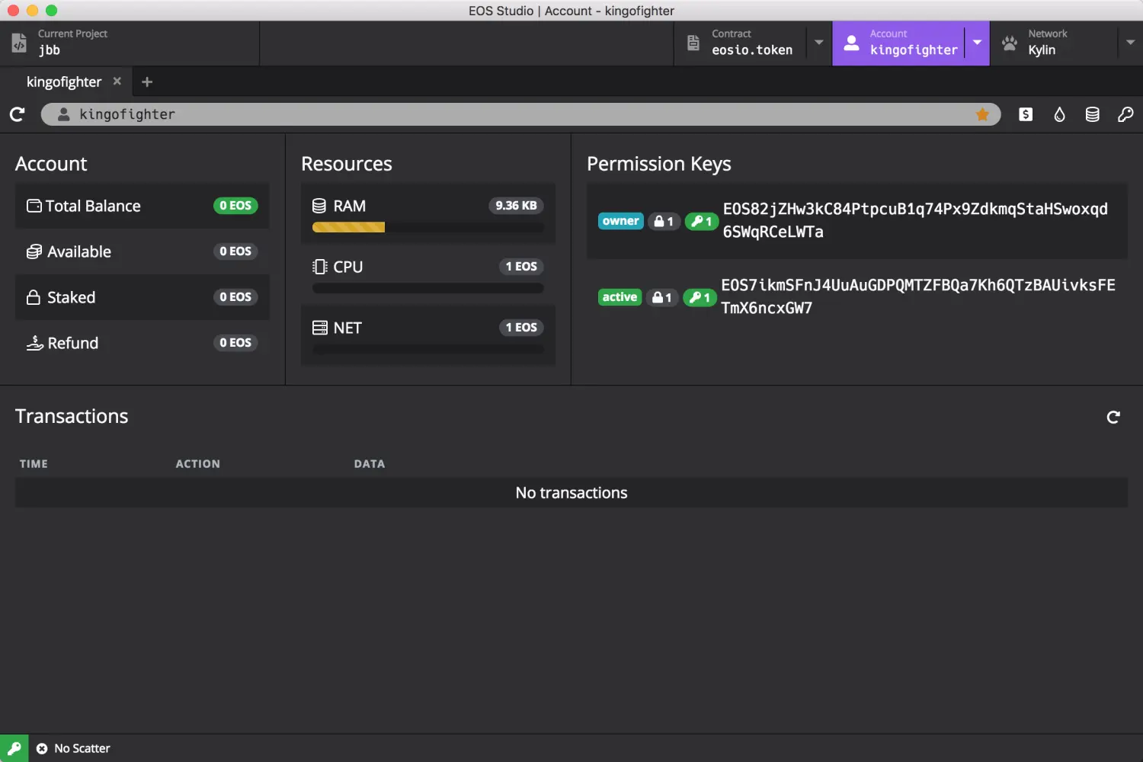Click the Account kingofighter button

coord(899,43)
